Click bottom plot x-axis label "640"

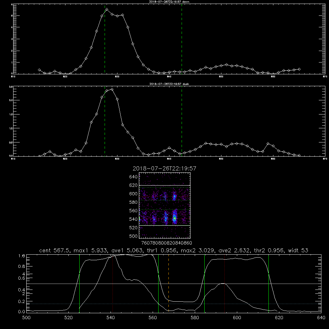click(321, 318)
